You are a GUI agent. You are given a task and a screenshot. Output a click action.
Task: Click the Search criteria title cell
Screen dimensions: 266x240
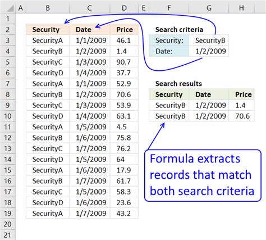pos(179,29)
